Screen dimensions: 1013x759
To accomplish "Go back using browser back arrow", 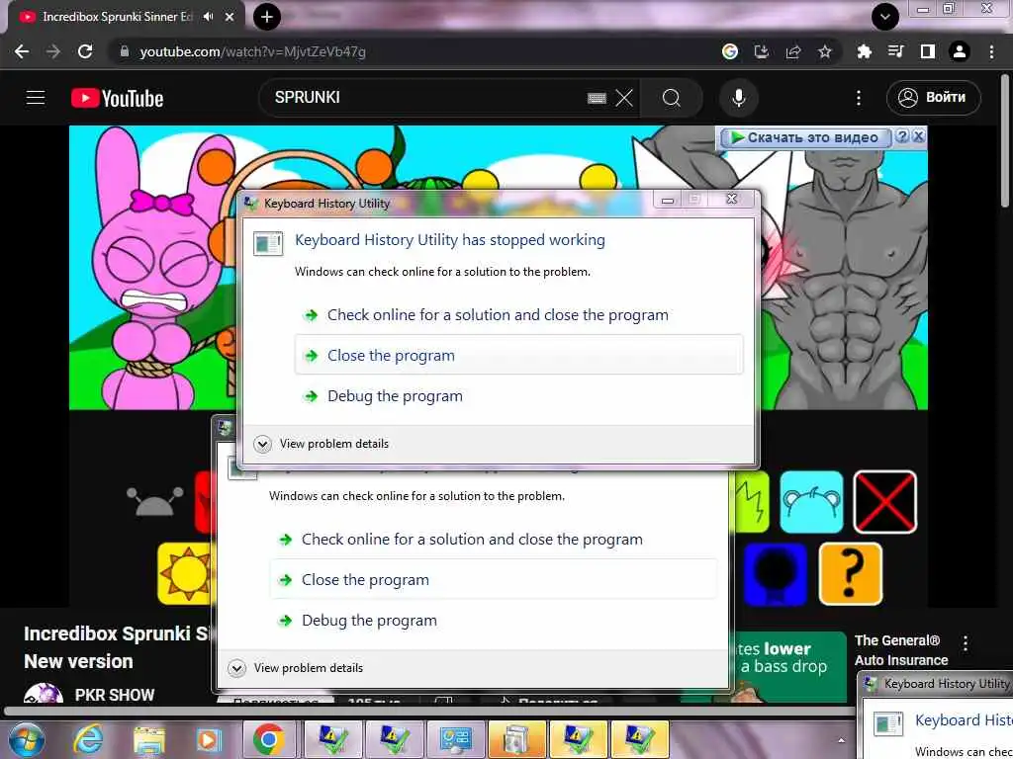I will click(x=22, y=51).
